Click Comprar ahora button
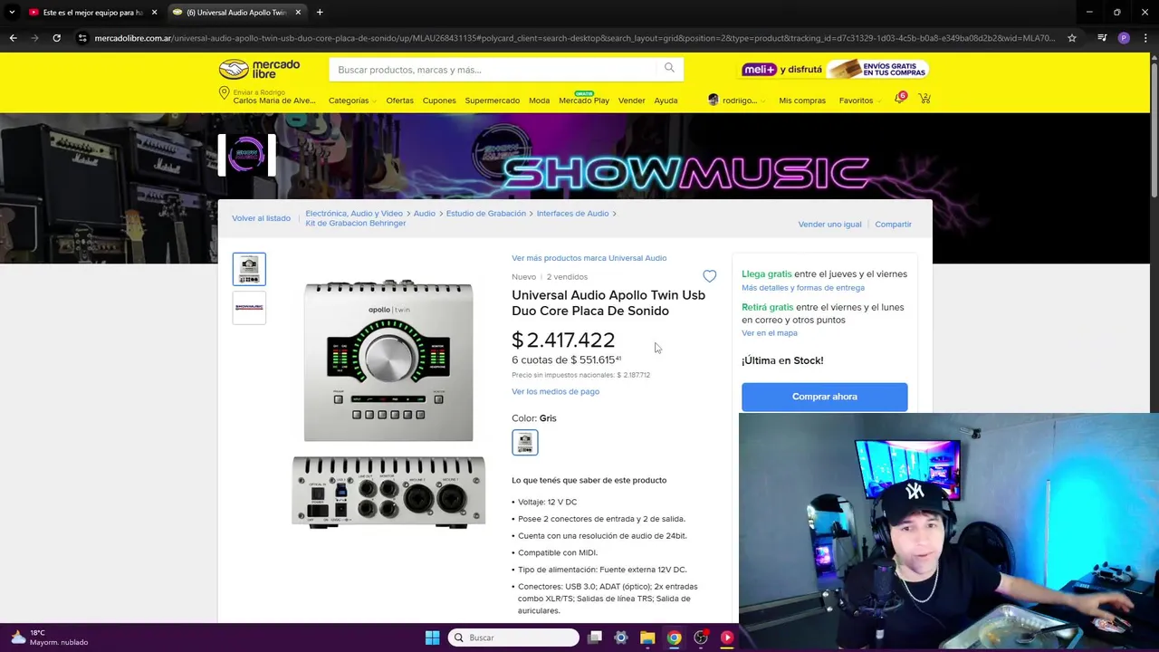This screenshot has height=652, width=1159. 824,397
